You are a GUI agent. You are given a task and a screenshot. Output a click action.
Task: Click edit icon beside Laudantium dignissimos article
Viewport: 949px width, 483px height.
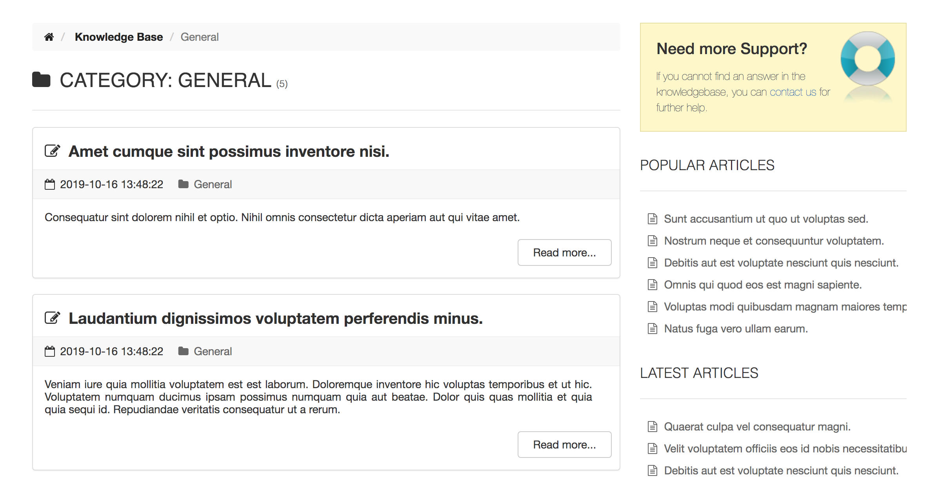(52, 318)
